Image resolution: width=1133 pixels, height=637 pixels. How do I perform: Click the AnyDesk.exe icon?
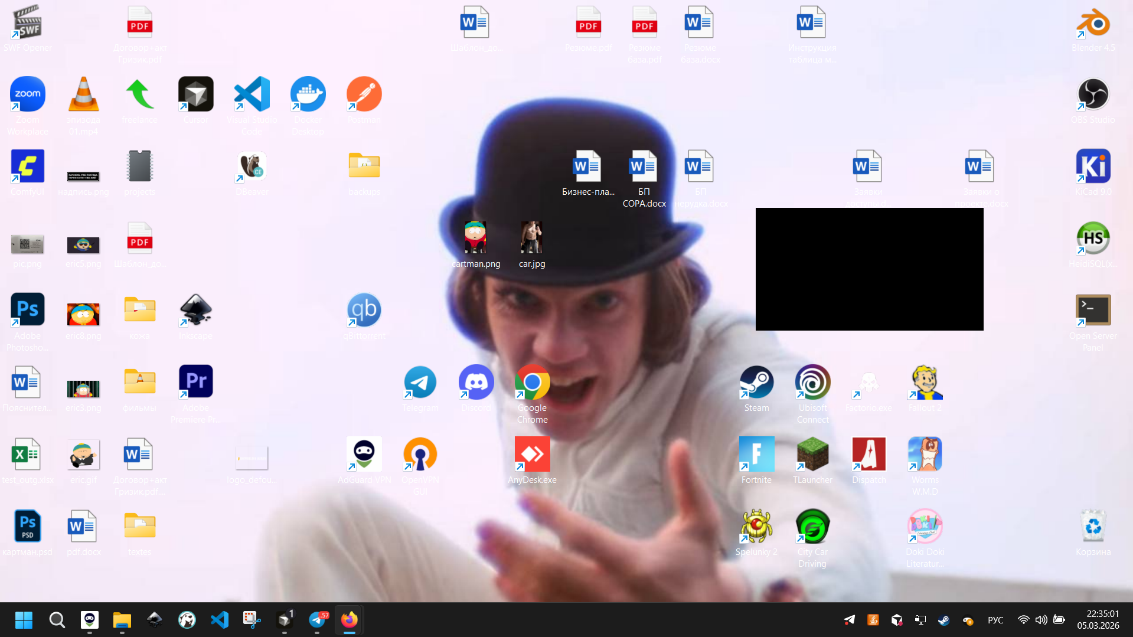(532, 455)
